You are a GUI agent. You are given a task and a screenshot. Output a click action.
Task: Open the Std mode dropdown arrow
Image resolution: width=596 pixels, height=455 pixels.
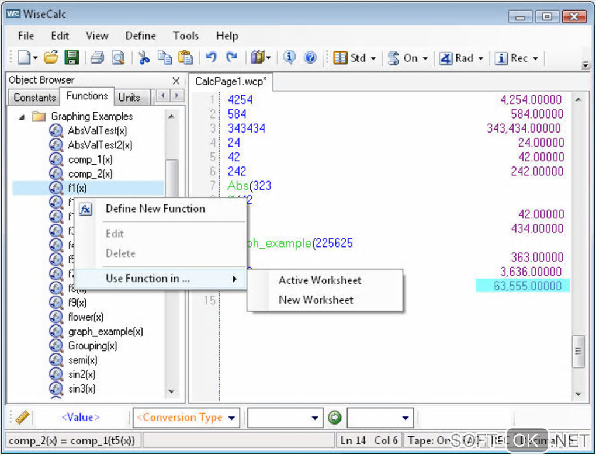(x=373, y=58)
